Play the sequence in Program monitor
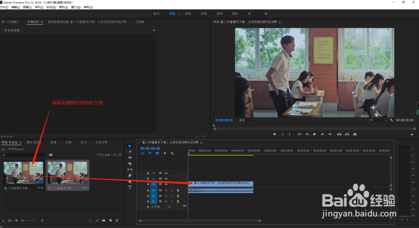 315,134
